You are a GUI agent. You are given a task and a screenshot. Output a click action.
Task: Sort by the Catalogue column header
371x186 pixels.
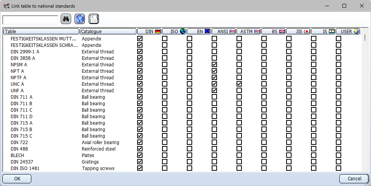(x=108, y=31)
